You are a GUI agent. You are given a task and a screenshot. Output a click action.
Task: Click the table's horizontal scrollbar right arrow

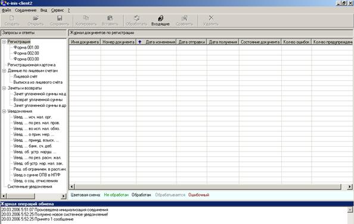[x=349, y=187]
